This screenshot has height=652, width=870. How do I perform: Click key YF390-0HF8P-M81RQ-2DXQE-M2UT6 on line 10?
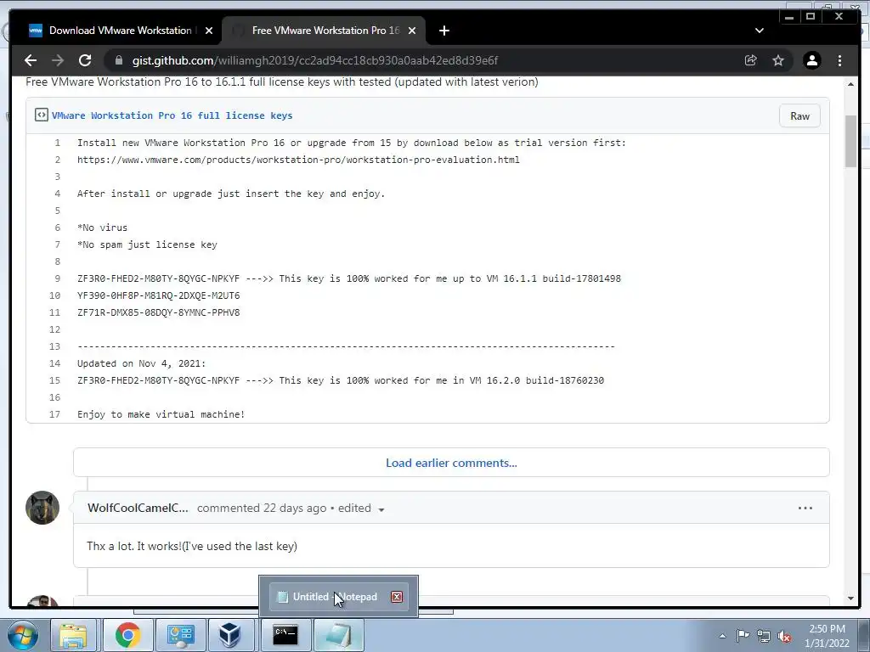click(159, 295)
